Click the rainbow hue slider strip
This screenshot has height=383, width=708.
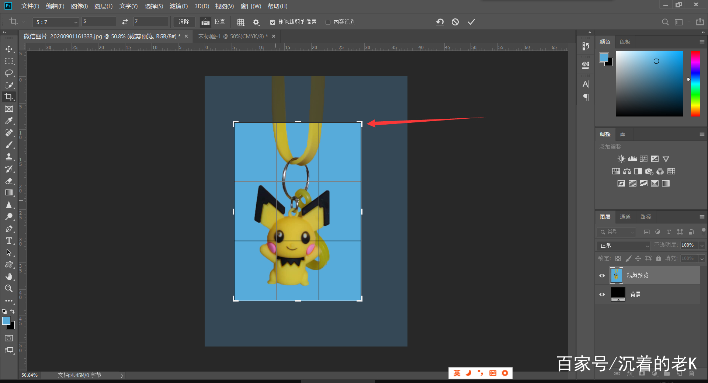pyautogui.click(x=695, y=84)
